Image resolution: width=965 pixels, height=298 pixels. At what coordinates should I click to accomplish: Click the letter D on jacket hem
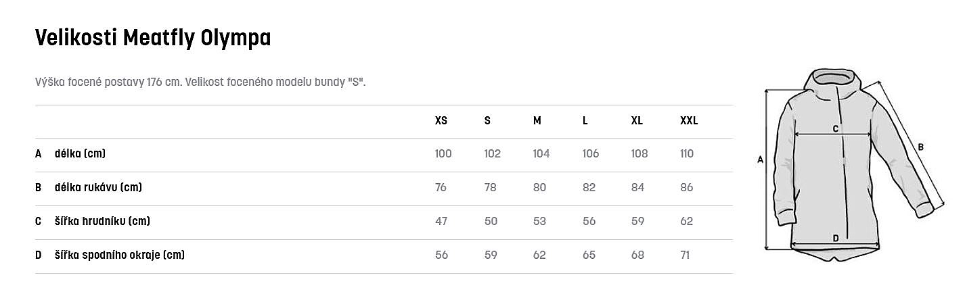pos(836,238)
